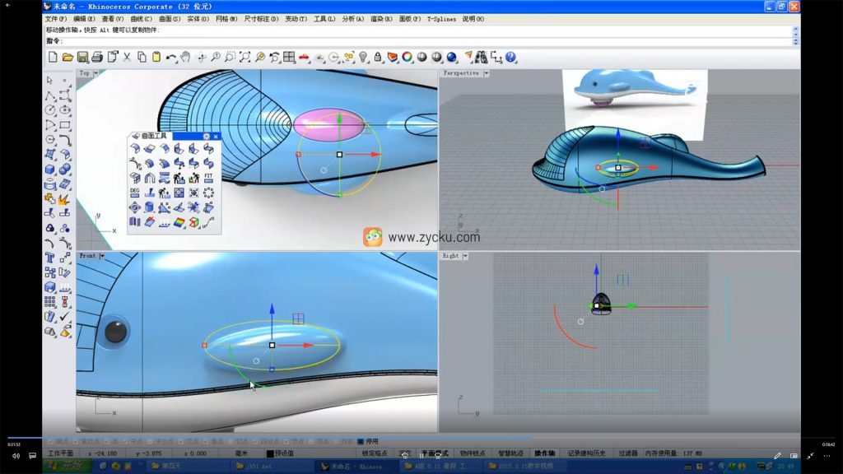
Task: Open the 曲面(S) menu
Action: [170, 19]
